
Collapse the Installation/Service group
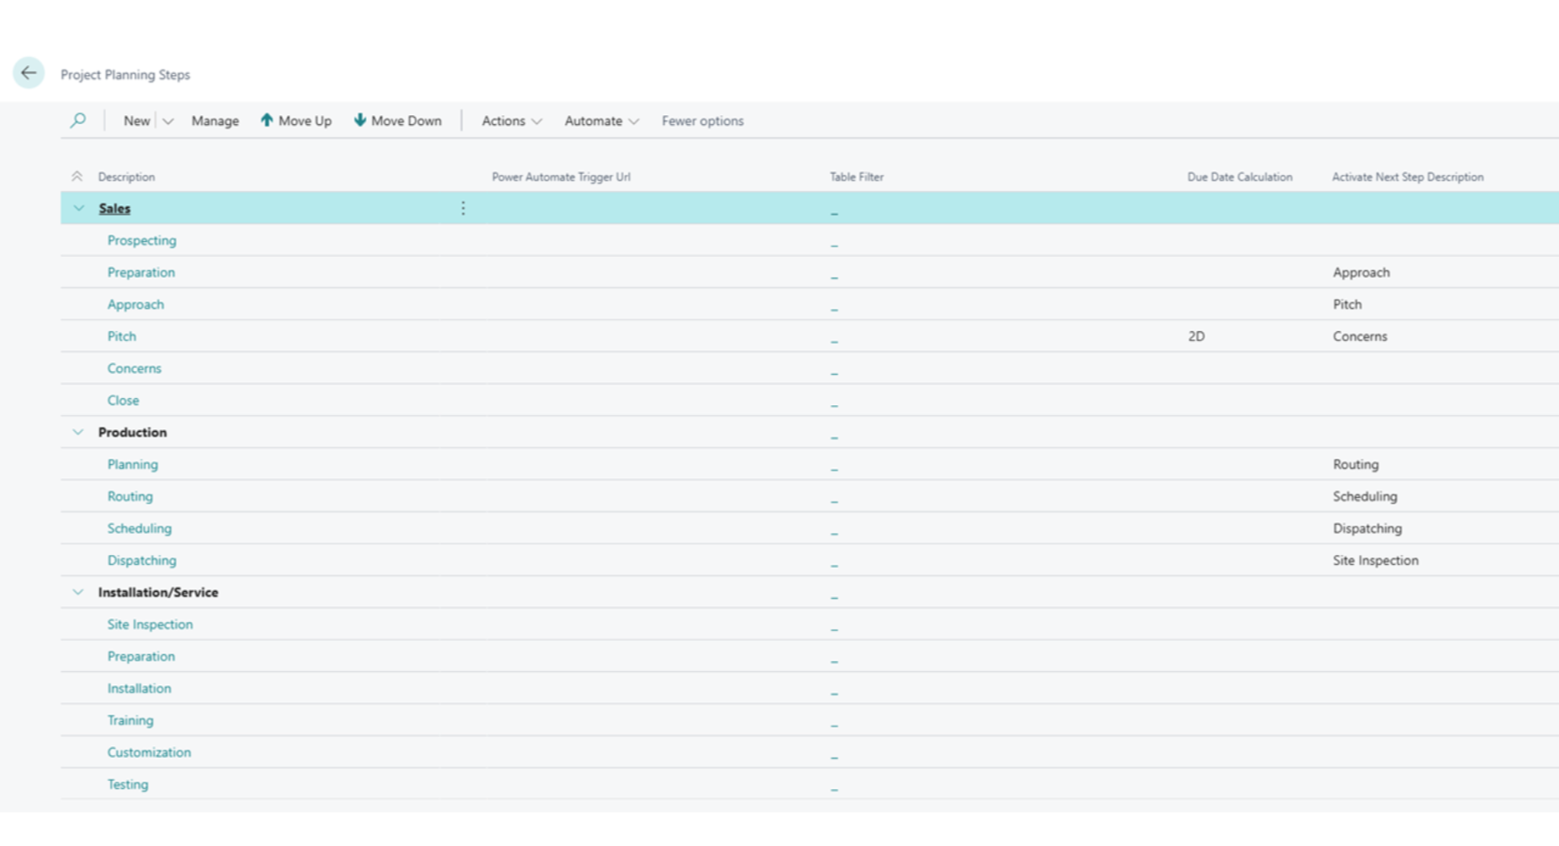point(79,593)
